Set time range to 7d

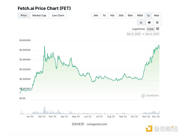point(104,15)
